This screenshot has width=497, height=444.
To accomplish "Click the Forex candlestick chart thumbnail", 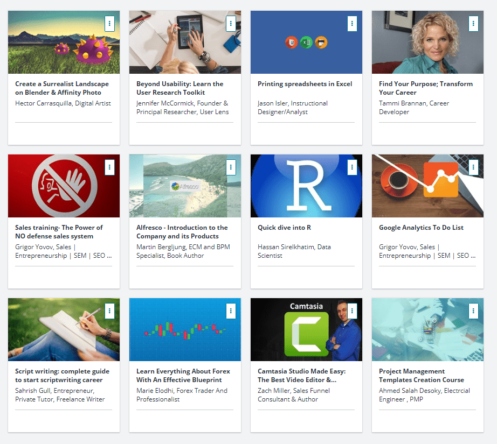I will (x=185, y=329).
